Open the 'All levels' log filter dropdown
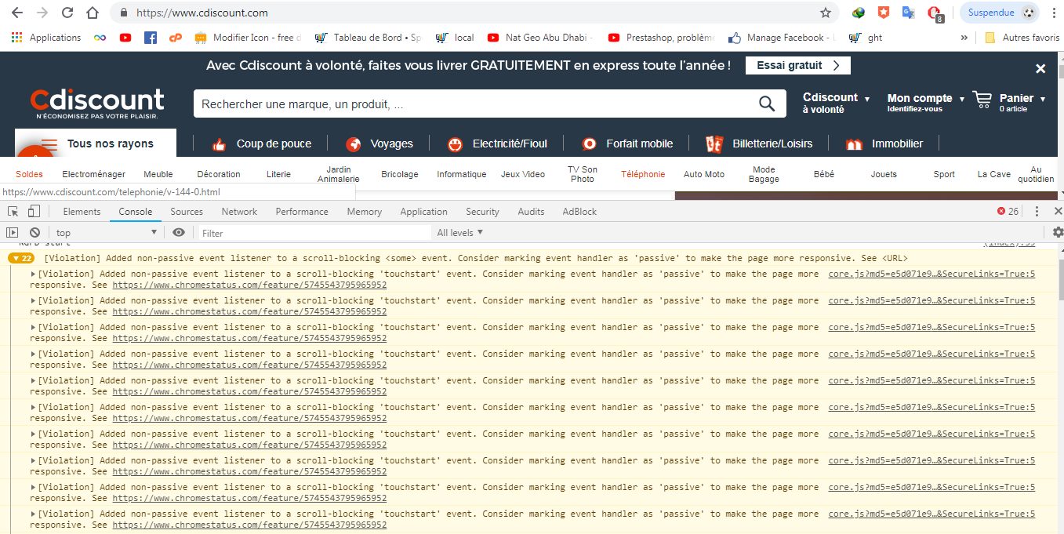This screenshot has height=534, width=1064. [x=460, y=233]
